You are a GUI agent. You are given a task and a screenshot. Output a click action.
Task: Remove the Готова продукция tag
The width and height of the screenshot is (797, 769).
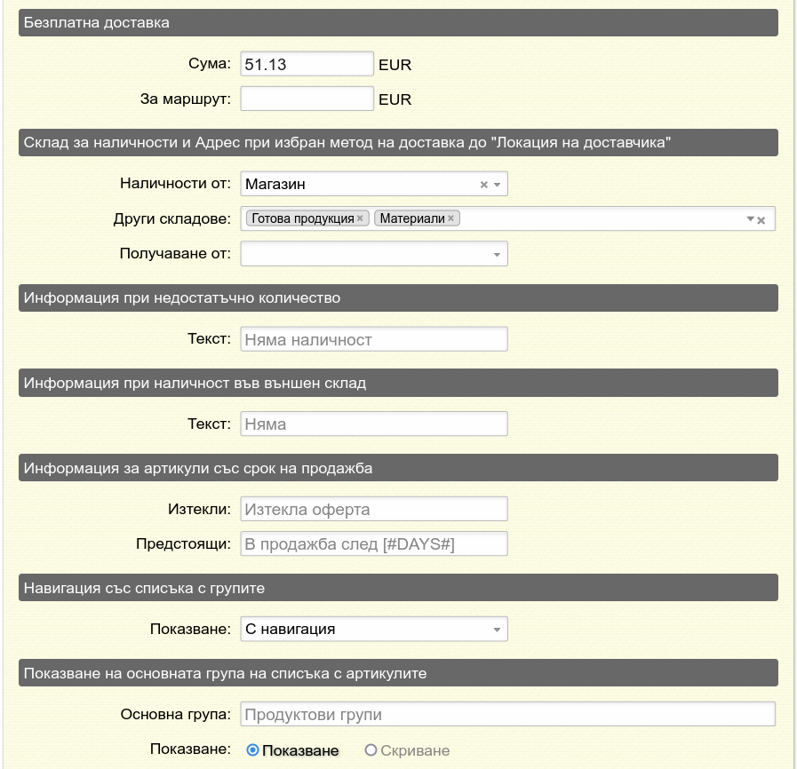(360, 218)
